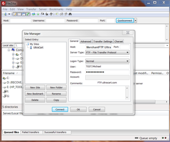The image size is (170, 142).
Task: Click the masked Password field in Site Manager
Action: [x=107, y=72]
